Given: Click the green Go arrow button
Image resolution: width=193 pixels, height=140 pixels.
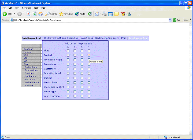Looking at the screenshot, I should pos(175,20).
